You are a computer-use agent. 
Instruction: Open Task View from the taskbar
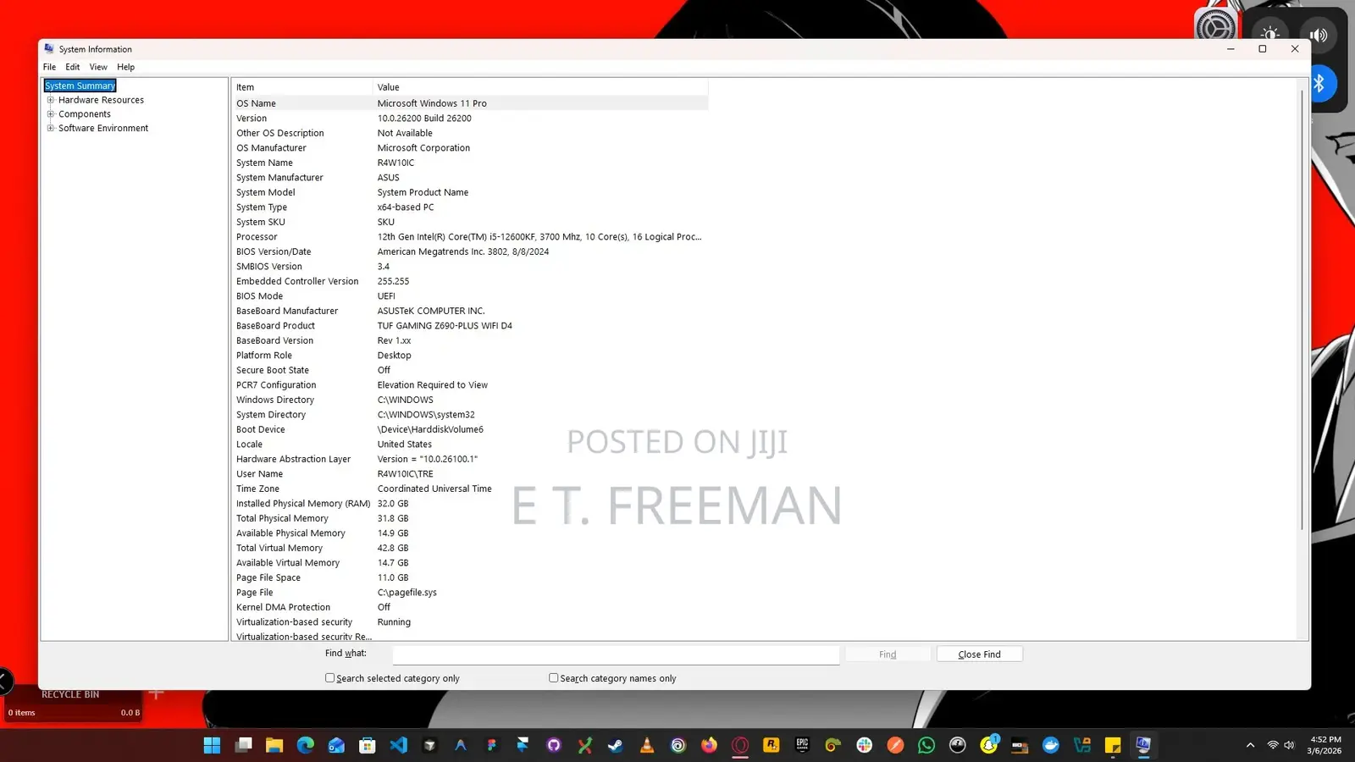(x=244, y=745)
